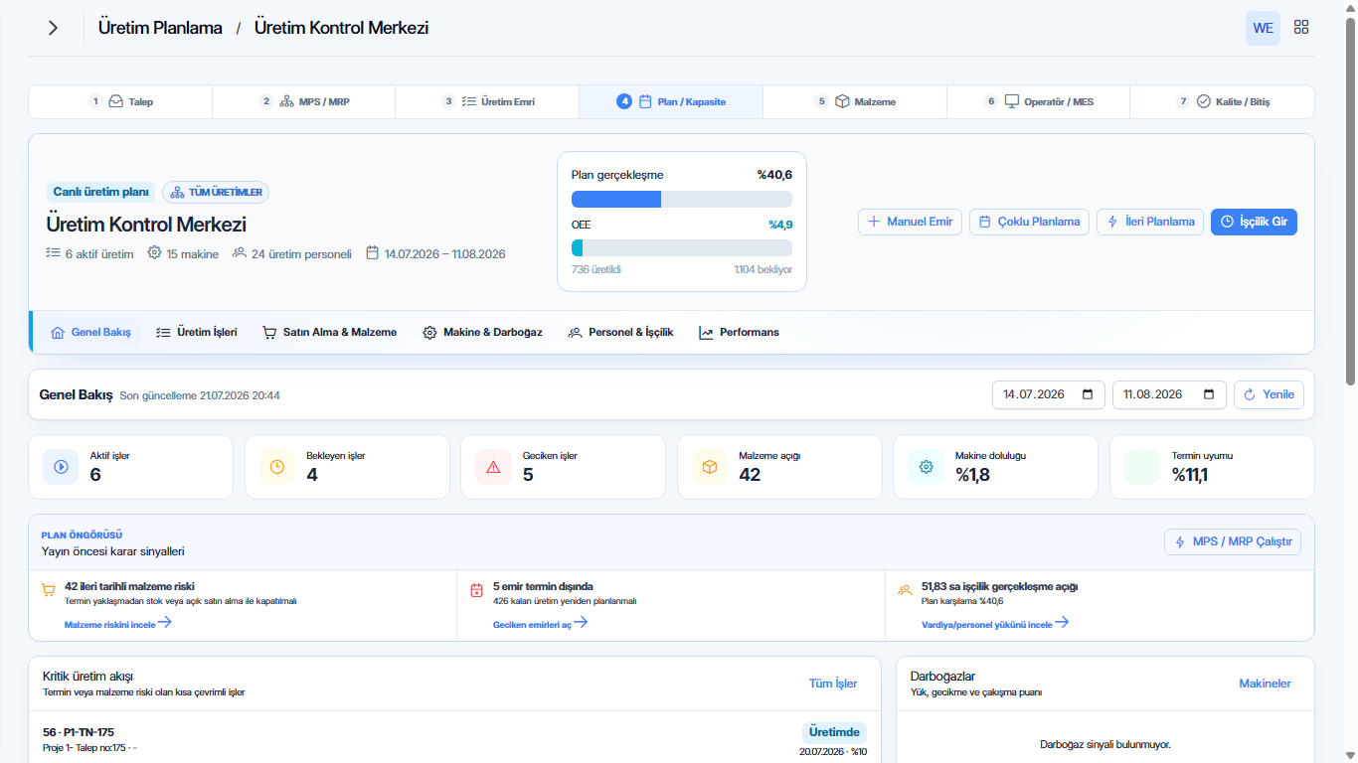
Task: Open the Malzeme riskini incele link
Action: coord(118,623)
